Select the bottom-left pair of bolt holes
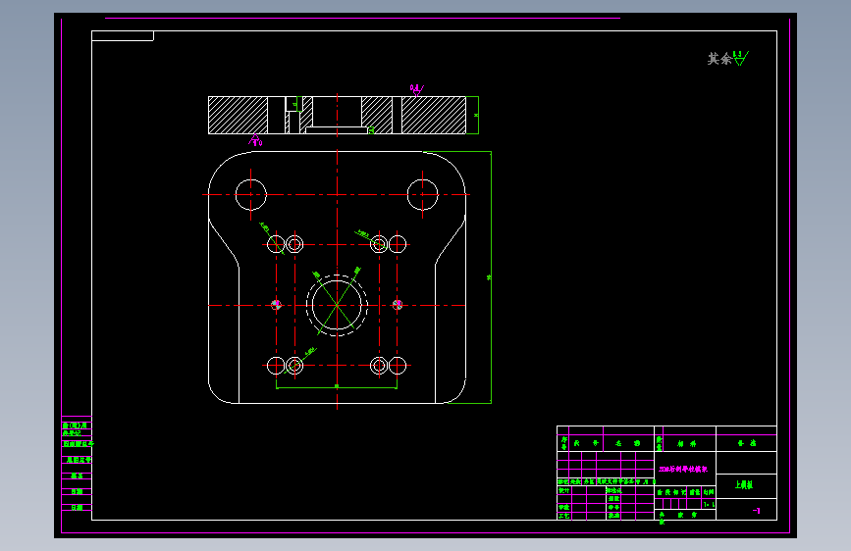The height and width of the screenshot is (551, 851). click(x=285, y=366)
